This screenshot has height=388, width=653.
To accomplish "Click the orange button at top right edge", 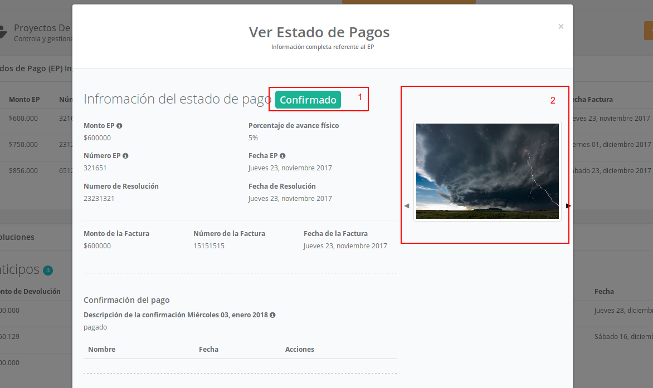I will pyautogui.click(x=648, y=31).
